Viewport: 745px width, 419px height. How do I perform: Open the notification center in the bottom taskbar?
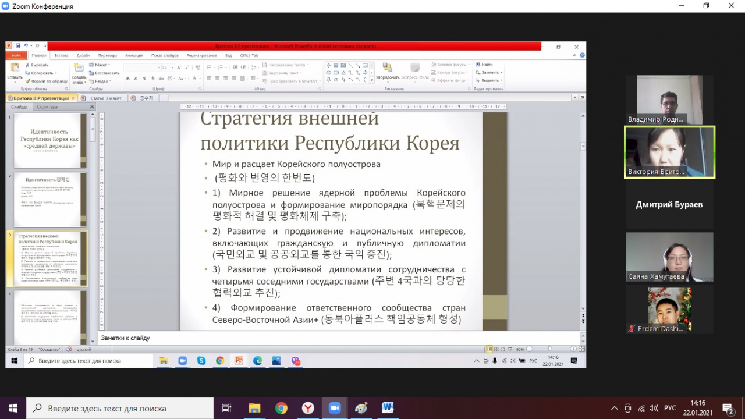[727, 408]
